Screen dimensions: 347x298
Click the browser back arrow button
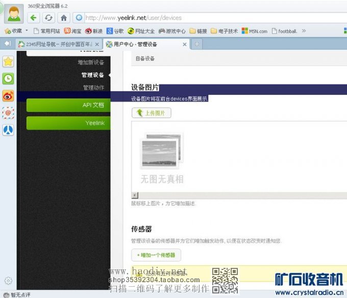(34, 18)
